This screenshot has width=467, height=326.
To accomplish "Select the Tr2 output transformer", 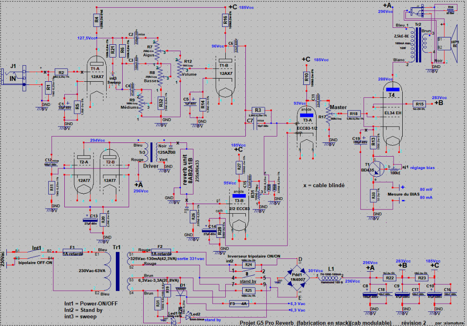I will tap(418, 43).
